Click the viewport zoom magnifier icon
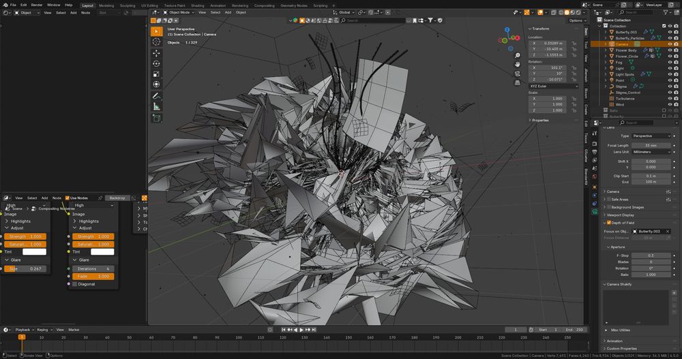The width and height of the screenshot is (682, 359). click(x=517, y=56)
